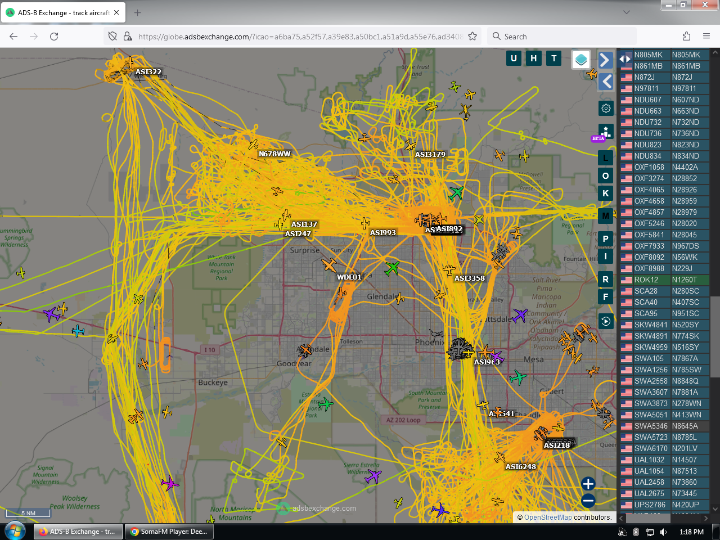This screenshot has width=720, height=540.
Task: Select the SWA5346 row in aircraft list
Action: tap(665, 426)
